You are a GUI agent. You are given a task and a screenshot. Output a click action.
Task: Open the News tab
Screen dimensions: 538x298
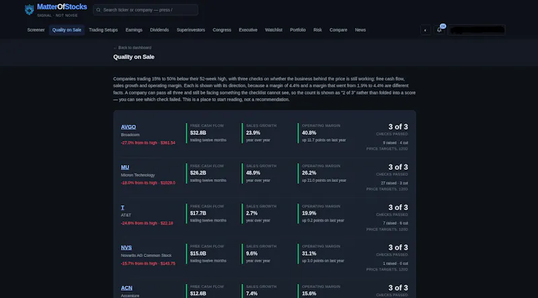point(360,30)
